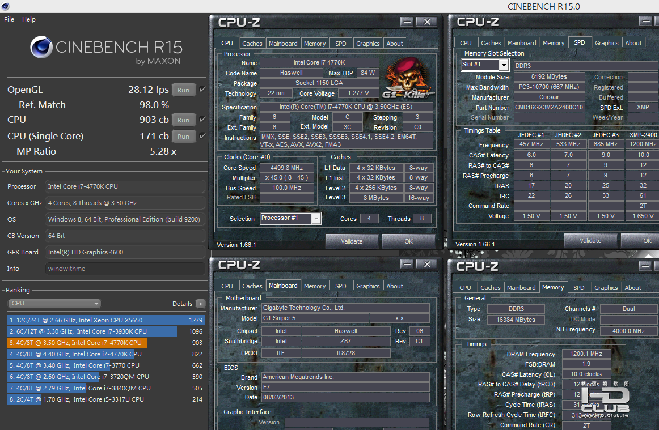Toggle the CPU test checkbox

coord(202,120)
